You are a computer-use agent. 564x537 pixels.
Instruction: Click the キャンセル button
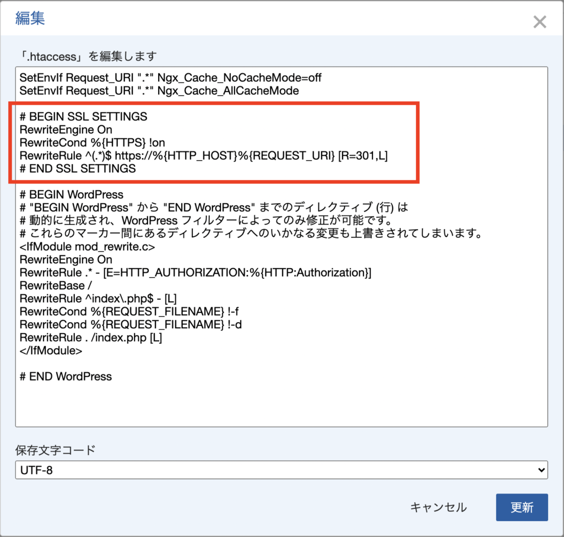click(438, 507)
